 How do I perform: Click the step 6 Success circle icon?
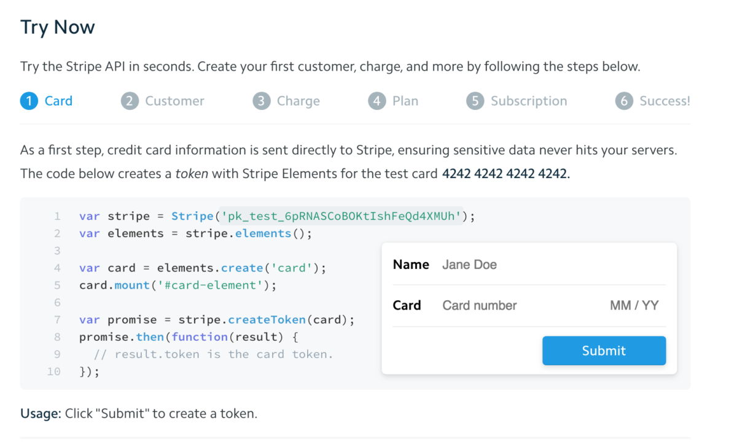pos(624,101)
